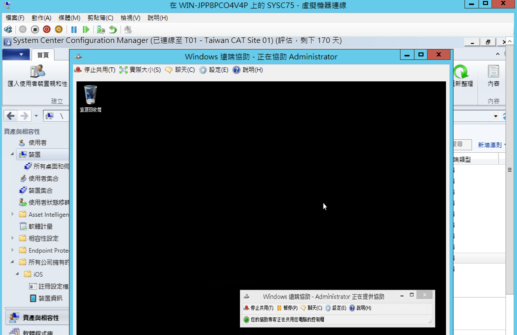Expand the 相容性設定 folder
Viewport: 517px width, 335px height.
click(12, 238)
